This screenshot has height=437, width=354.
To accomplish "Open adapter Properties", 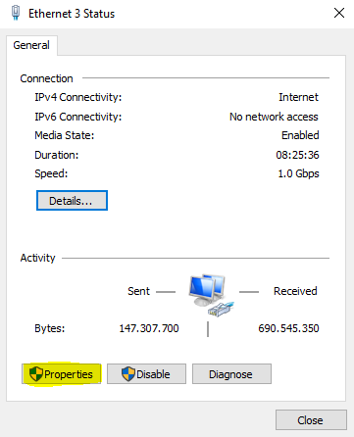I will pos(62,373).
